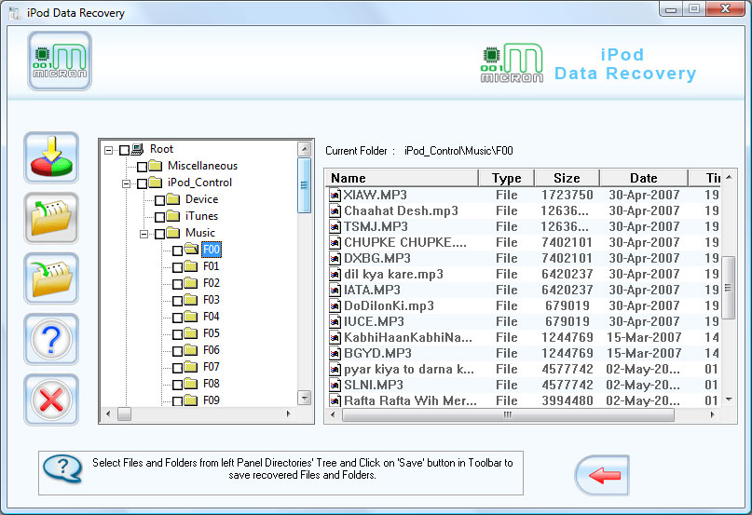Collapse the Root tree node

pos(108,151)
